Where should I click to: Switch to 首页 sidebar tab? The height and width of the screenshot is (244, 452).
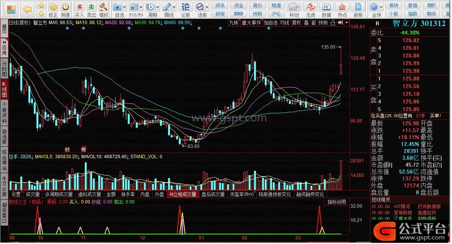click(x=4, y=28)
